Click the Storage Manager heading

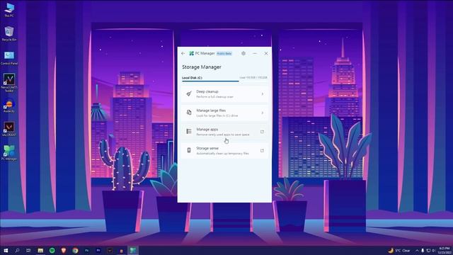(202, 67)
